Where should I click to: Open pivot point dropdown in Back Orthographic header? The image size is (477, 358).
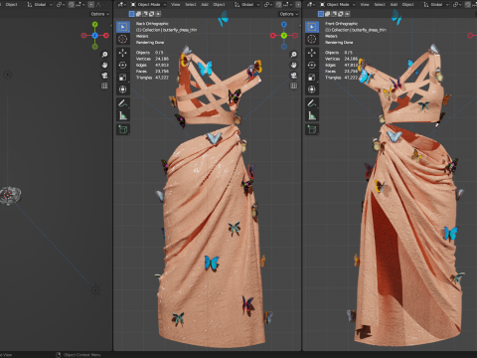click(x=268, y=5)
